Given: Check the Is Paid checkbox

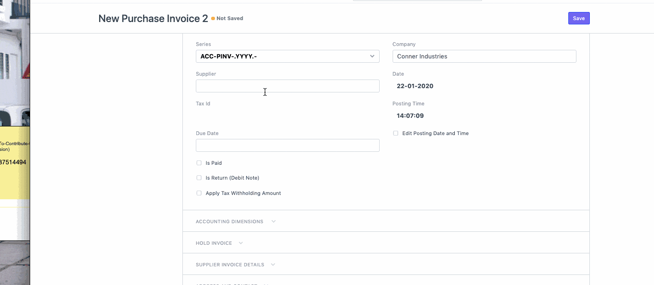Looking at the screenshot, I should pyautogui.click(x=199, y=163).
